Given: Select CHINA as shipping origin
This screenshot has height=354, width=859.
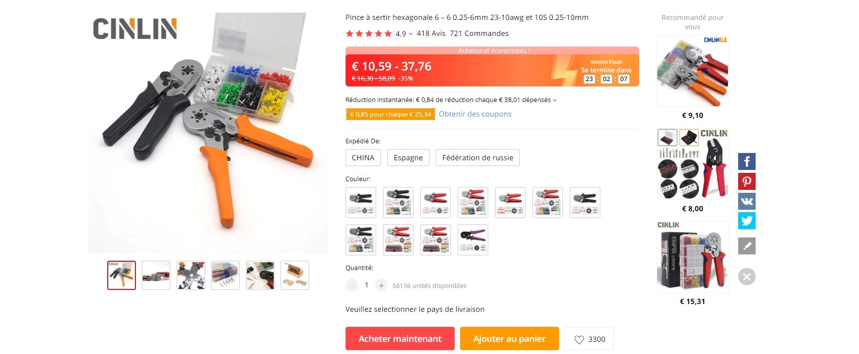Looking at the screenshot, I should pos(363,158).
